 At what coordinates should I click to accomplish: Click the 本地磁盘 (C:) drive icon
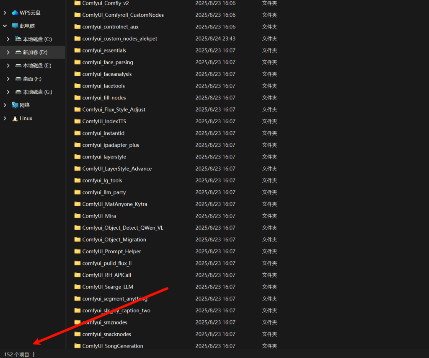18,39
